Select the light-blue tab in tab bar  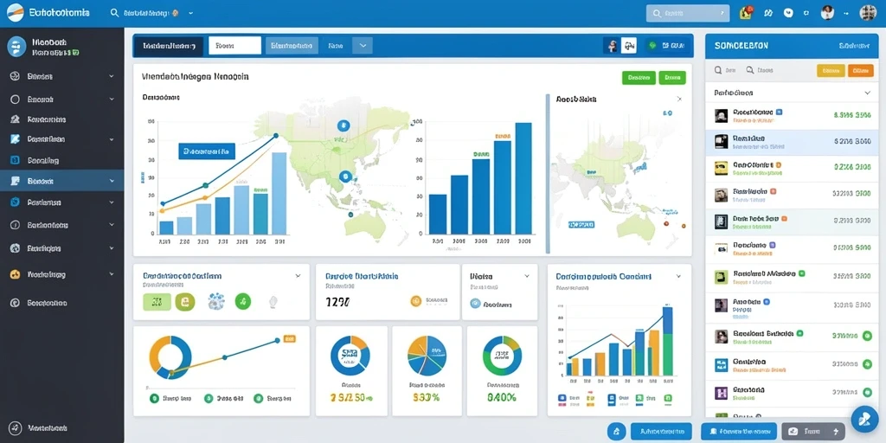pyautogui.click(x=292, y=46)
